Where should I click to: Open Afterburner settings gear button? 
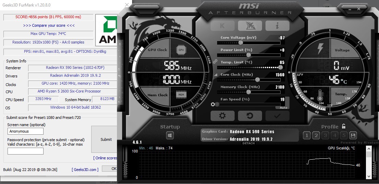tap(222, 116)
